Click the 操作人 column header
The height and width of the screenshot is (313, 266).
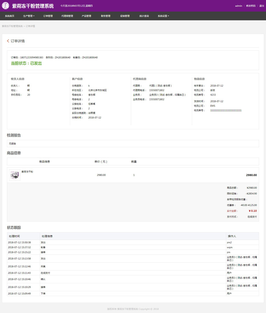tap(232, 236)
